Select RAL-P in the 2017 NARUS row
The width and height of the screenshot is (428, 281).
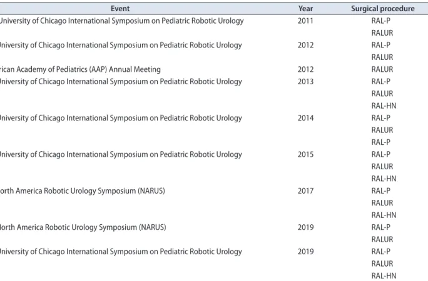381,191
